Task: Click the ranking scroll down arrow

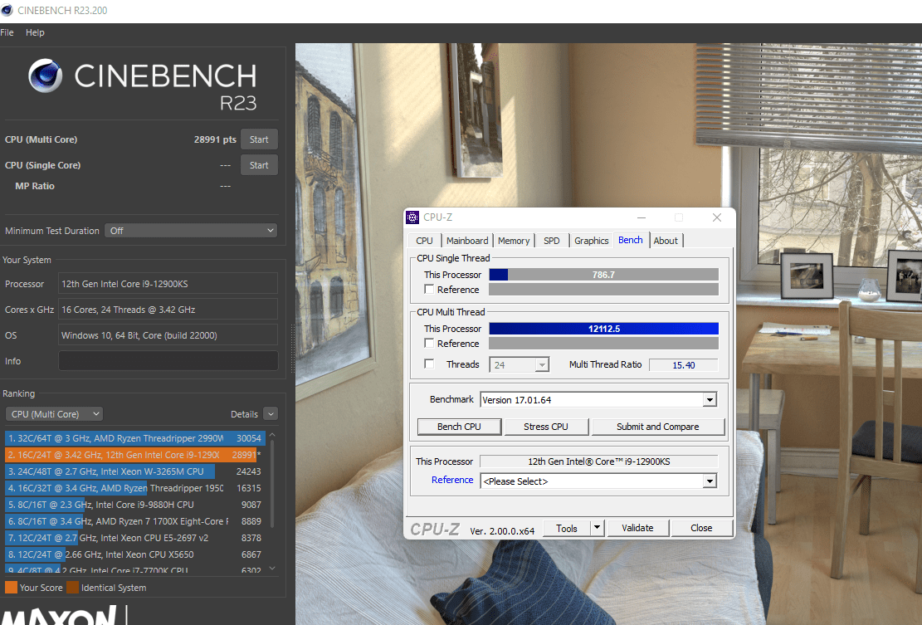Action: 271,568
